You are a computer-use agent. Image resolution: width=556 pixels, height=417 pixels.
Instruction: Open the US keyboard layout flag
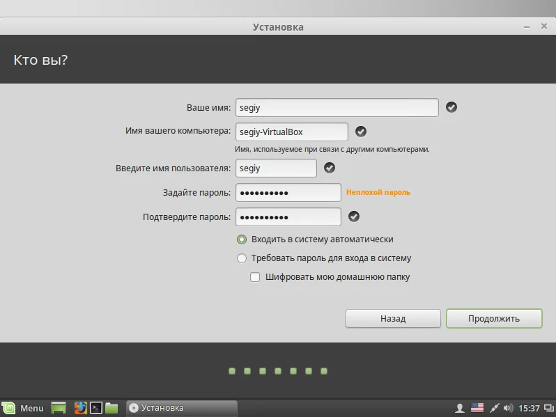click(477, 408)
